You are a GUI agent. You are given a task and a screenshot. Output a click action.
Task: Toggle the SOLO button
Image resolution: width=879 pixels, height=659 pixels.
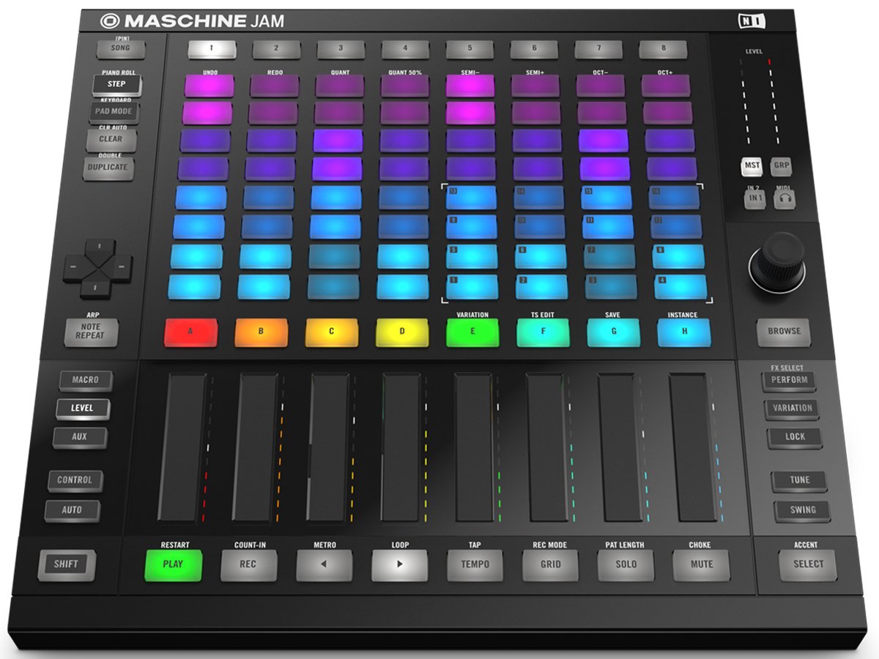click(x=626, y=565)
